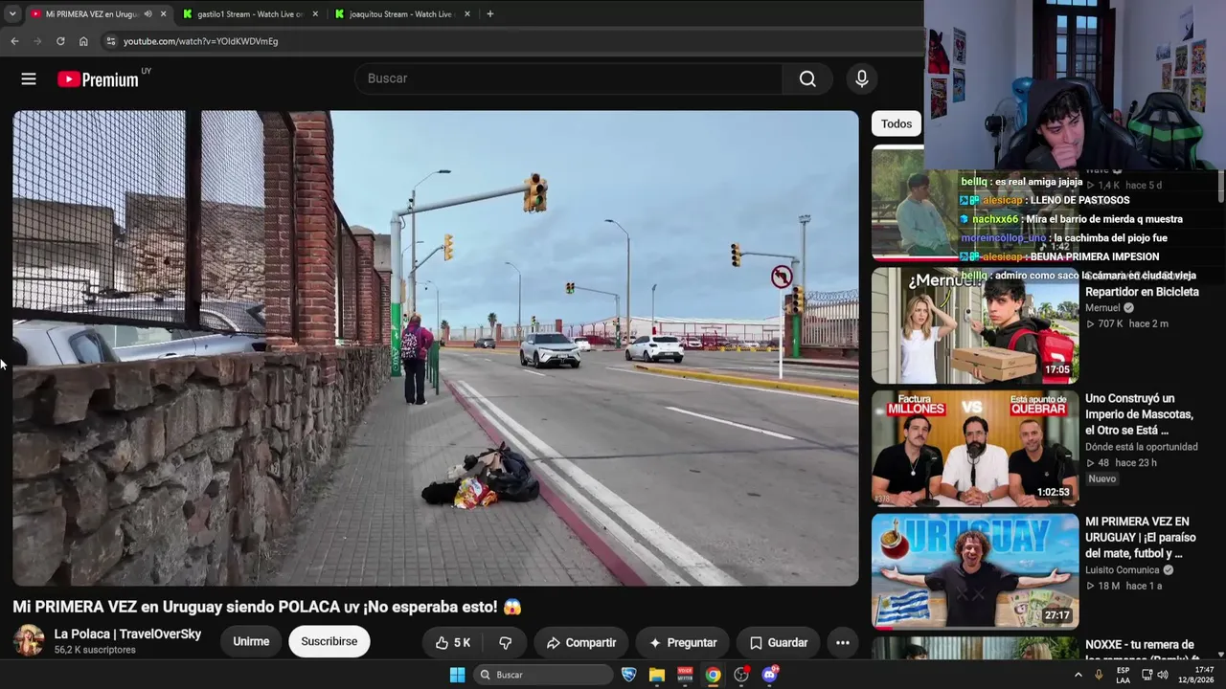1226x689 pixels.
Task: Open volume control in system tray
Action: click(x=1163, y=675)
